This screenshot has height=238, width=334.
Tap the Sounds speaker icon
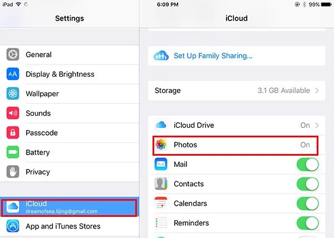(x=13, y=113)
